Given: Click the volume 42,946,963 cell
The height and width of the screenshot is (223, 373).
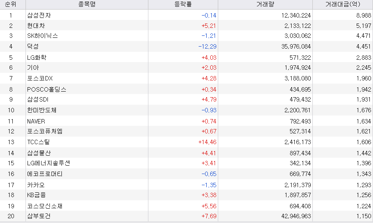Looking at the screenshot, I should 296,216.
